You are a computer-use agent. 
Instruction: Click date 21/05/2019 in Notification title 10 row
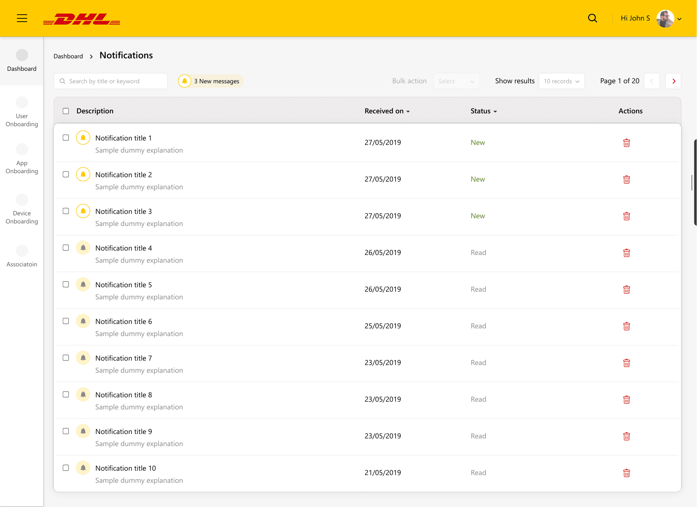point(383,473)
